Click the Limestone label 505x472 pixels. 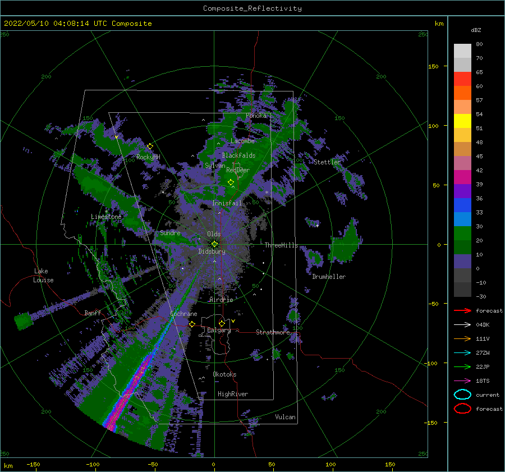click(x=106, y=217)
